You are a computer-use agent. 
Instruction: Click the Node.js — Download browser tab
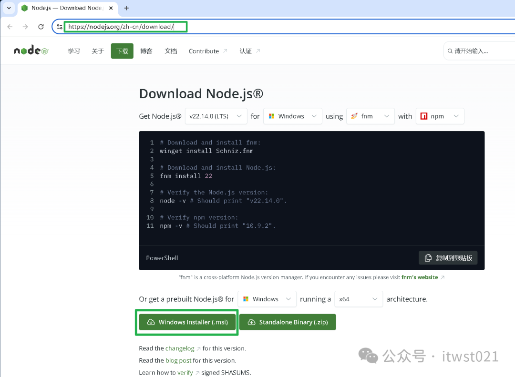(68, 8)
